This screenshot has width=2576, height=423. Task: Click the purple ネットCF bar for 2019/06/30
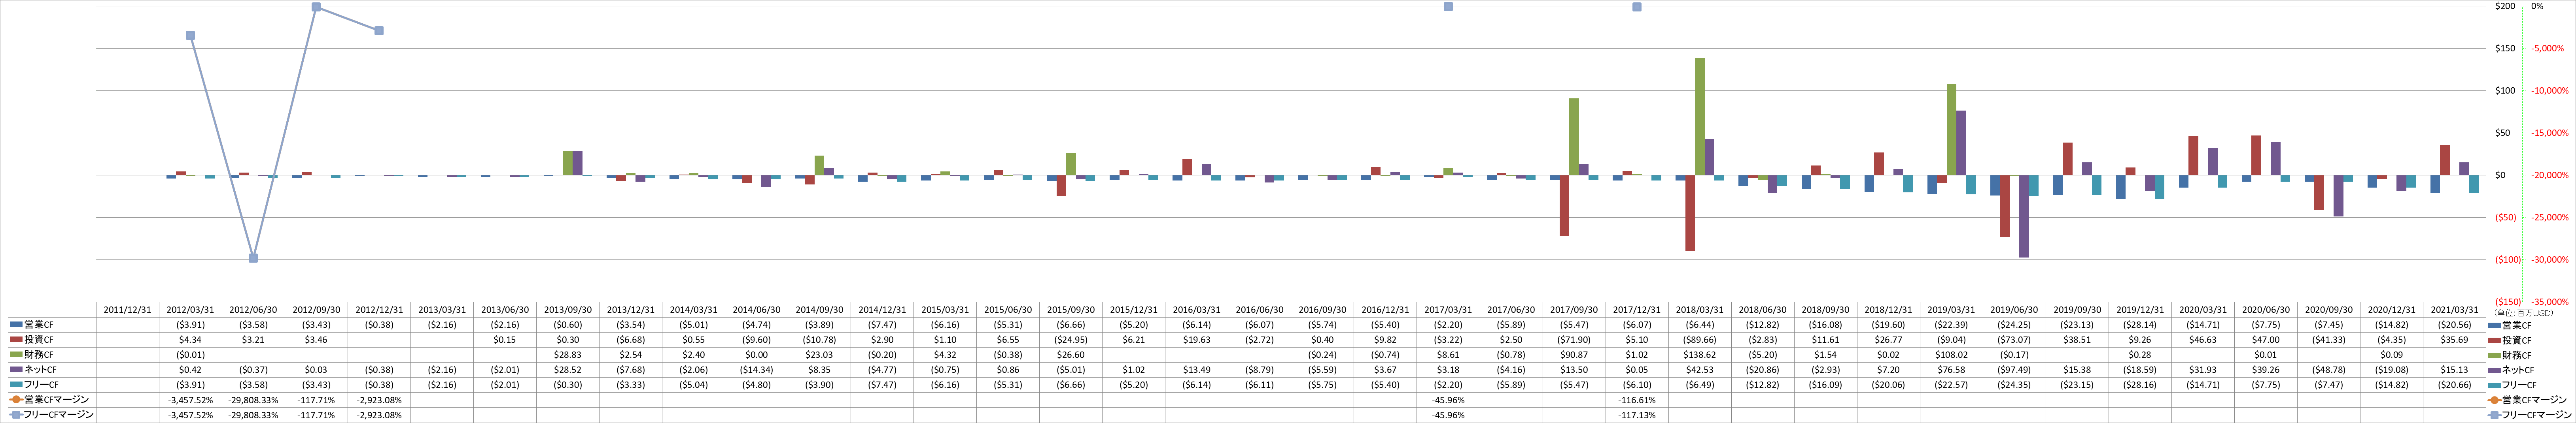pyautogui.click(x=2024, y=216)
